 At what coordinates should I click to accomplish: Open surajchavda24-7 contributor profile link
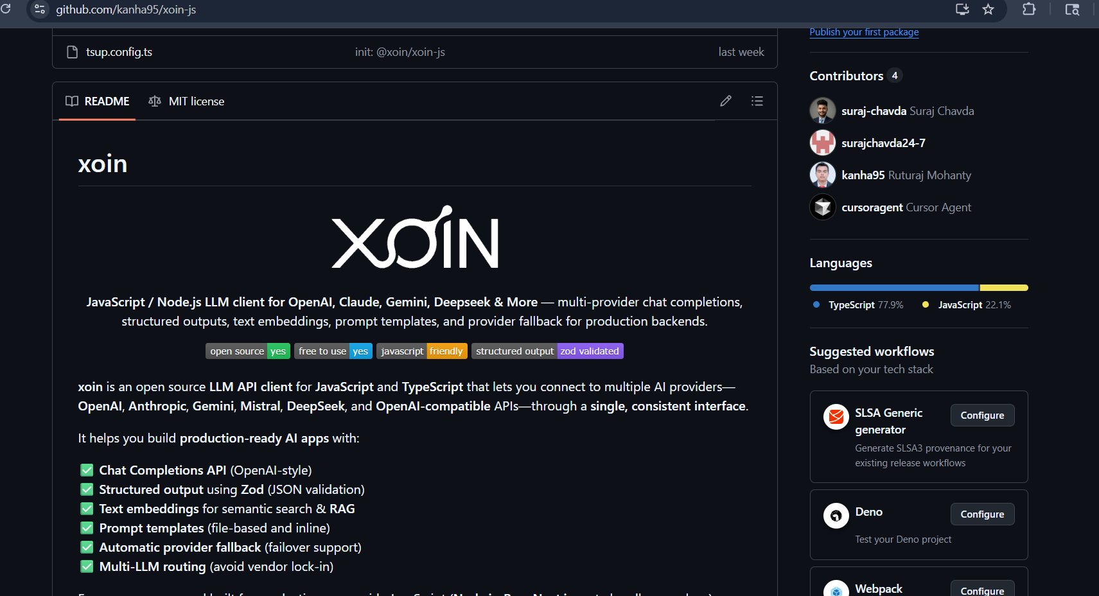click(883, 143)
